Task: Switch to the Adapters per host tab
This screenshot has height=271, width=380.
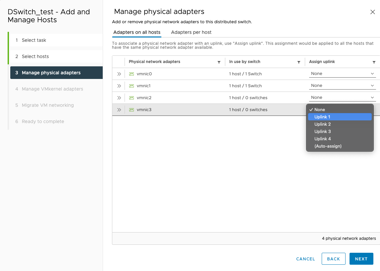Action: [191, 33]
